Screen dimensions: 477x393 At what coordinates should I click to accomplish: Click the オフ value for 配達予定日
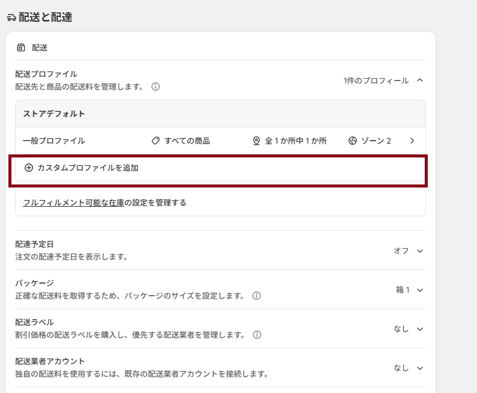[x=401, y=251]
